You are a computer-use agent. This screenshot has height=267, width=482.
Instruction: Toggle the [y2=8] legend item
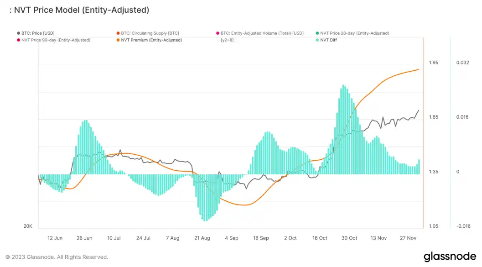coord(227,40)
